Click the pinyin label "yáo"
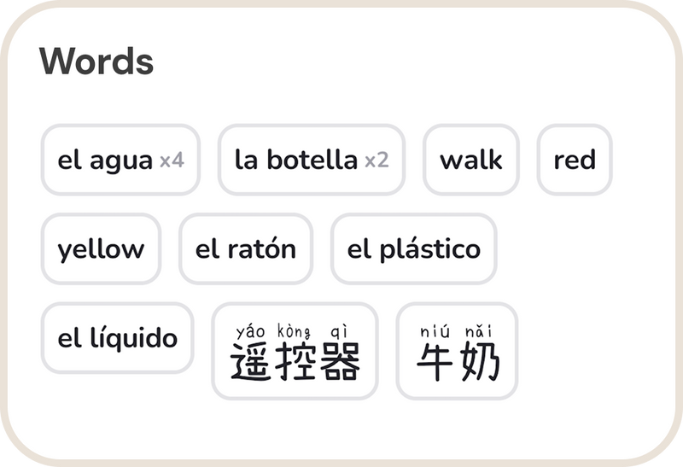This screenshot has width=683, height=467. pos(250,331)
